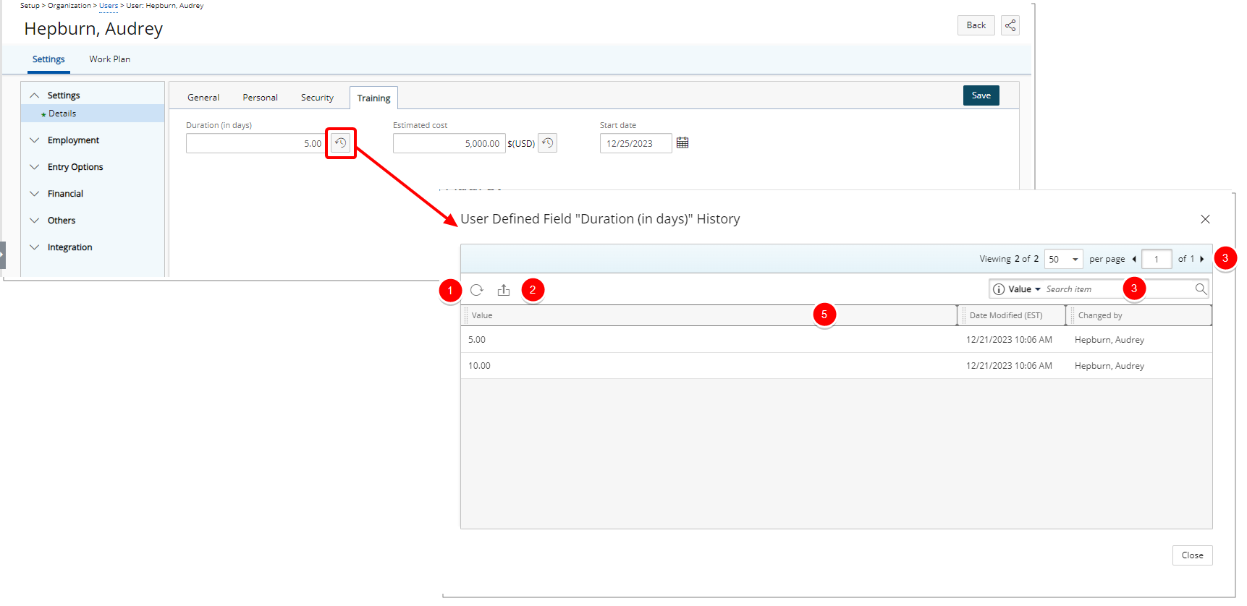Open Estimated cost history icon
This screenshot has width=1247, height=606.
click(548, 143)
